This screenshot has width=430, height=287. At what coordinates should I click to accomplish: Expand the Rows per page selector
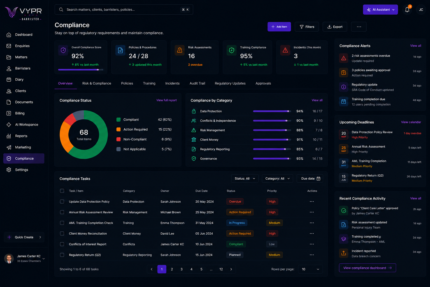coord(310,269)
